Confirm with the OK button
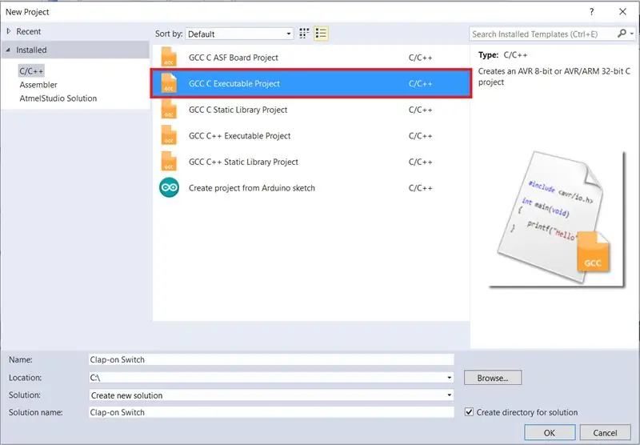Image resolution: width=640 pixels, height=445 pixels. [x=550, y=433]
